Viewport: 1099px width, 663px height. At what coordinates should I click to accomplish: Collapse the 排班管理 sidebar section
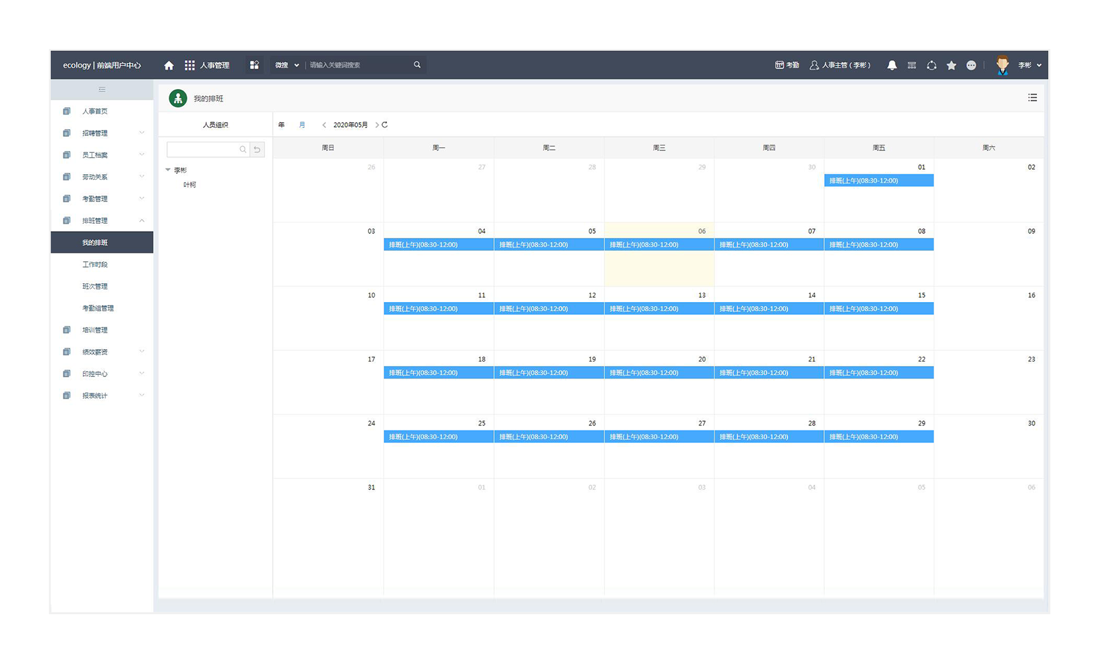pos(142,221)
